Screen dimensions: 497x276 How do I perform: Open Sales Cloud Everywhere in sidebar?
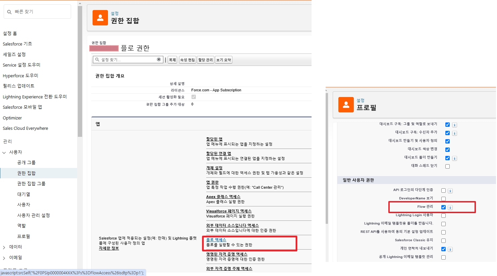[x=25, y=128]
